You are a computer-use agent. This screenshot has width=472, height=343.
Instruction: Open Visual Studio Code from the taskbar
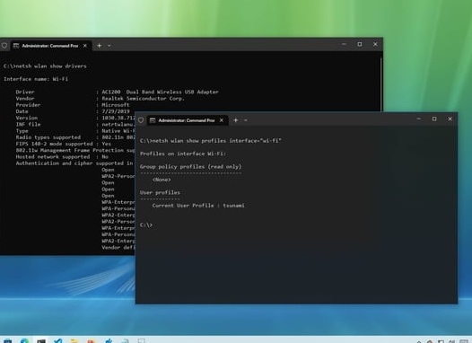[x=57, y=340]
